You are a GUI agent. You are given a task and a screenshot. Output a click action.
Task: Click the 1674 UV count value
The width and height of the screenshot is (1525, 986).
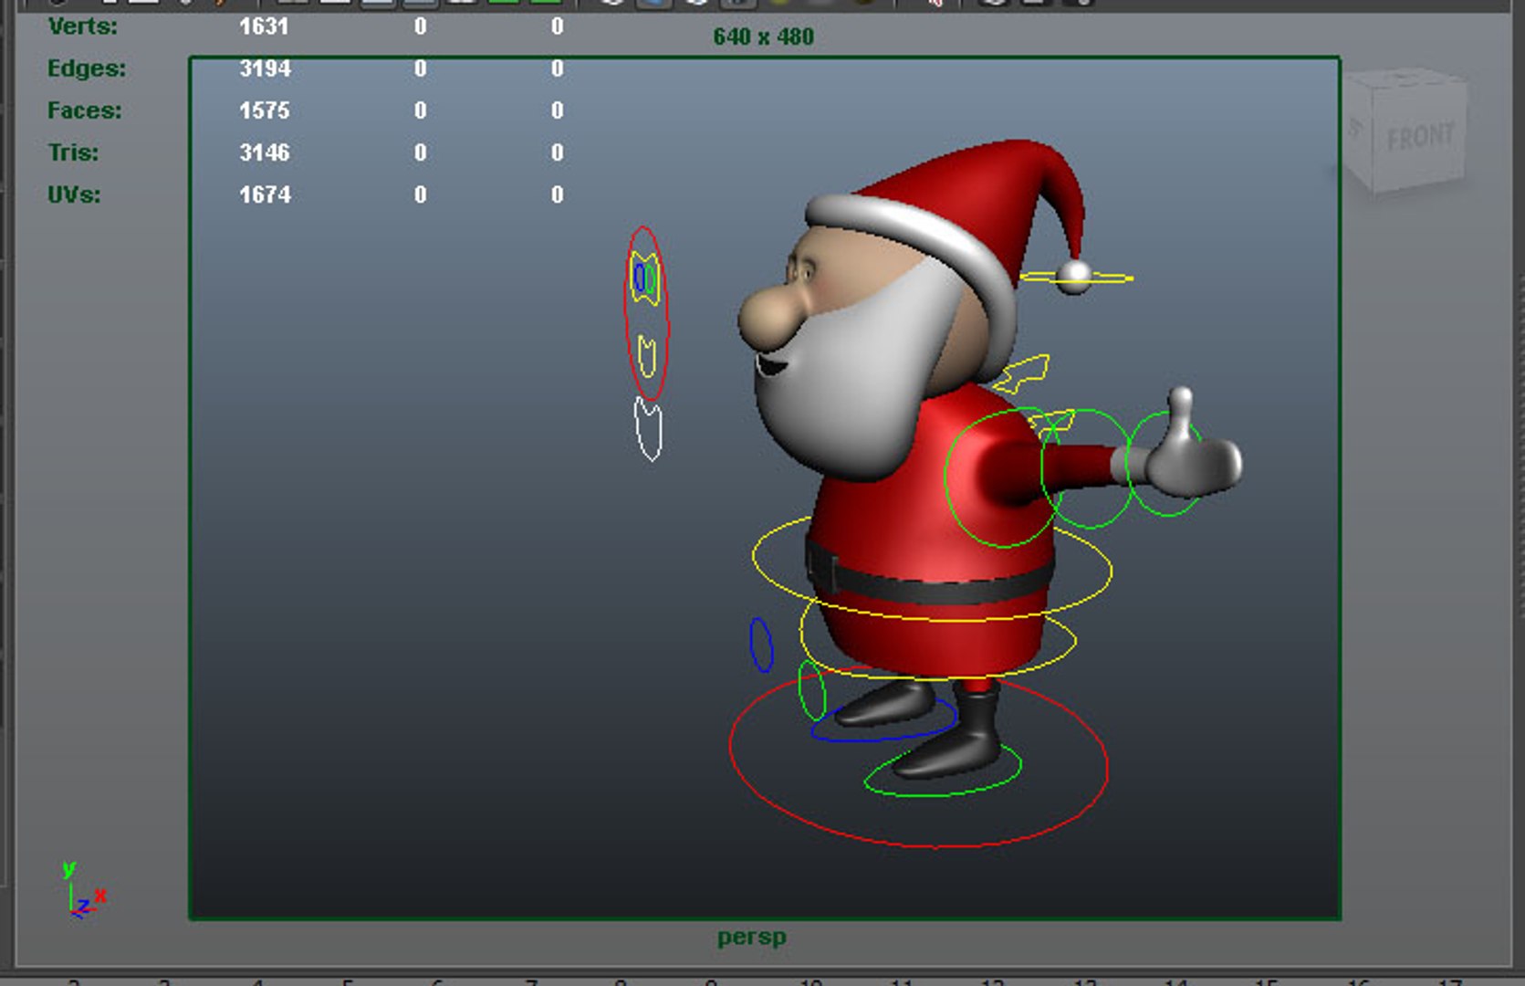[x=265, y=194]
